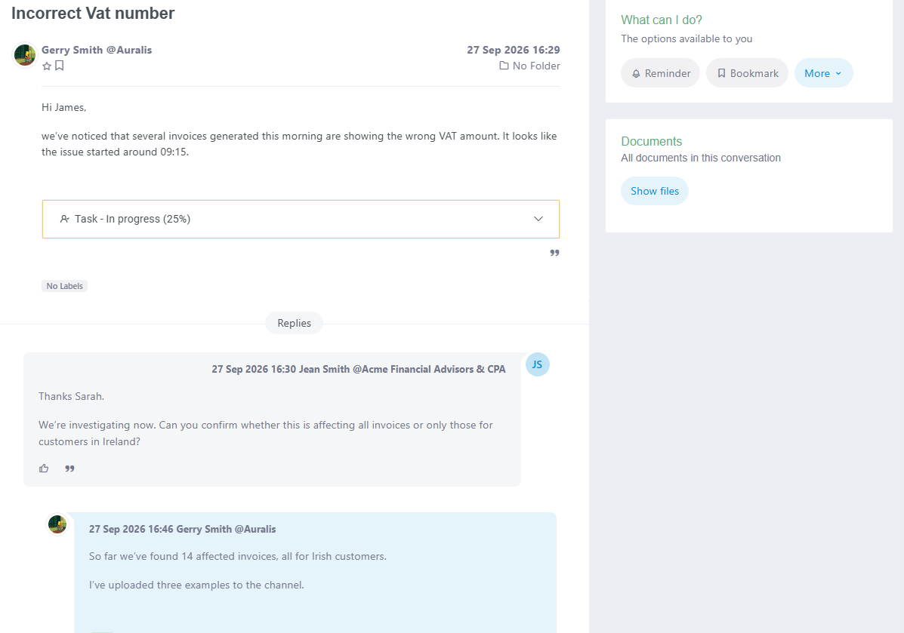Click the person icon in the Task bar
Screen dimensions: 904x633
[65, 219]
